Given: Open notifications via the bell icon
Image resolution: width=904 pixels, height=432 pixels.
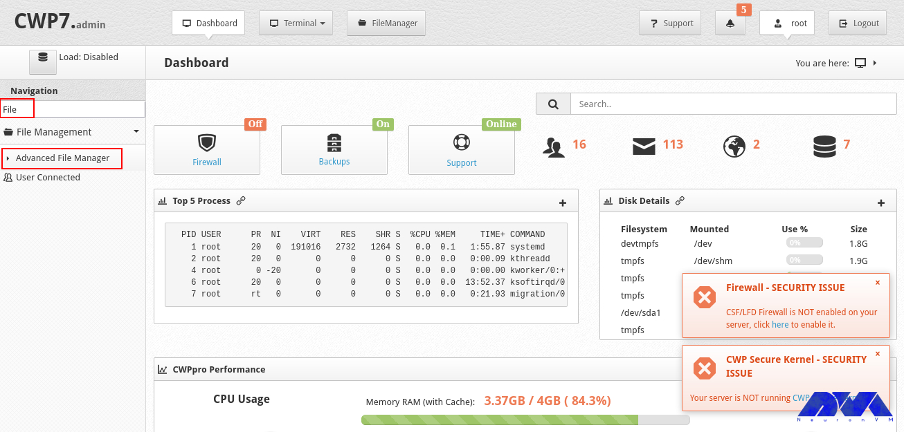Looking at the screenshot, I should (x=730, y=23).
